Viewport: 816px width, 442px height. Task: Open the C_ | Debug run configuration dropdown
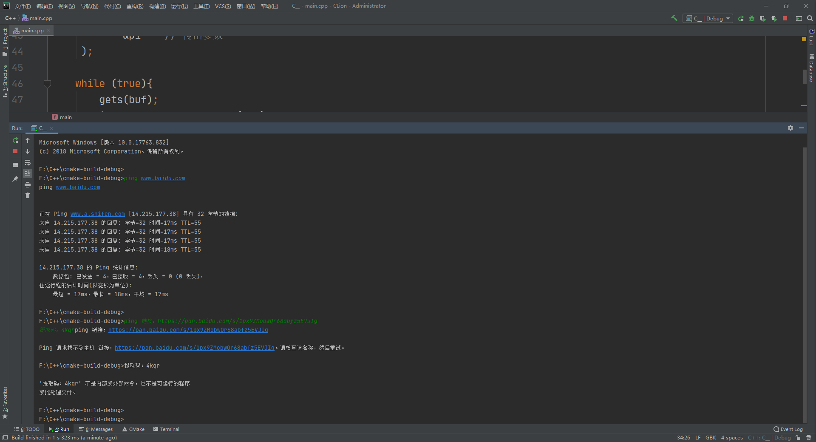708,18
